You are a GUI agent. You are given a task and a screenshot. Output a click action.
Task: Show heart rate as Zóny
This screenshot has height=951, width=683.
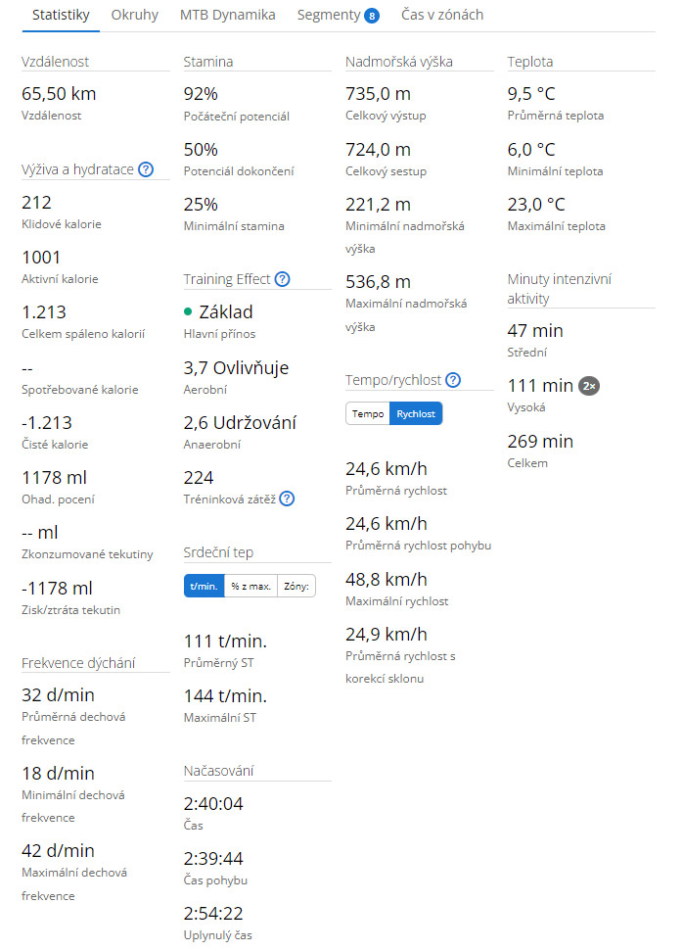[x=296, y=586]
